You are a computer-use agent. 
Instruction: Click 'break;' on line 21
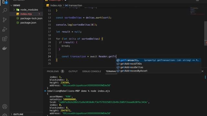pos(66,46)
